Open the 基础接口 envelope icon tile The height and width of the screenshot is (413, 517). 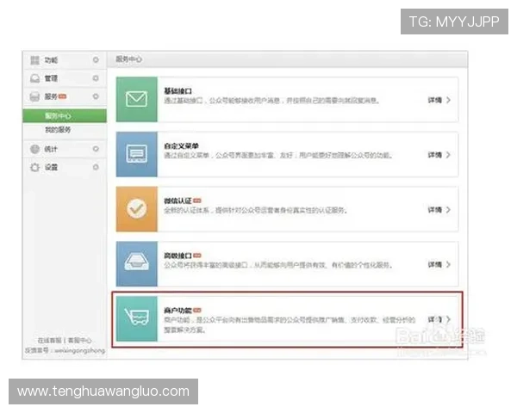pyautogui.click(x=136, y=99)
